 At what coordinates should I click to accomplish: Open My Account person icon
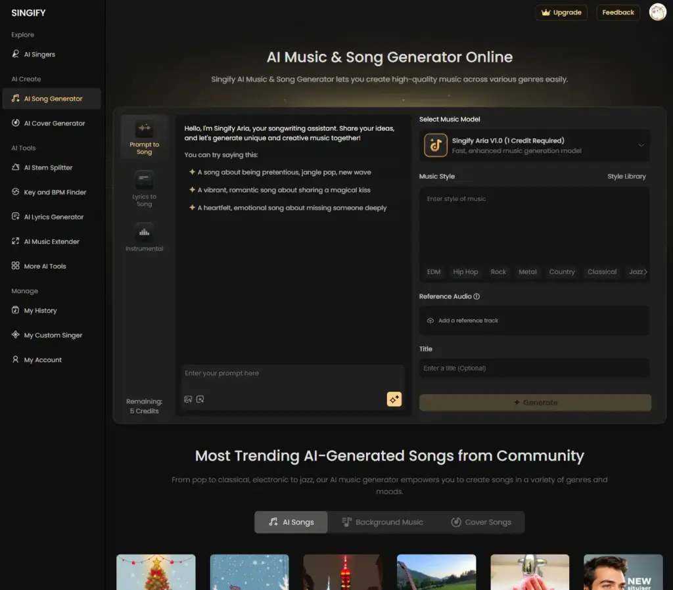tap(16, 359)
